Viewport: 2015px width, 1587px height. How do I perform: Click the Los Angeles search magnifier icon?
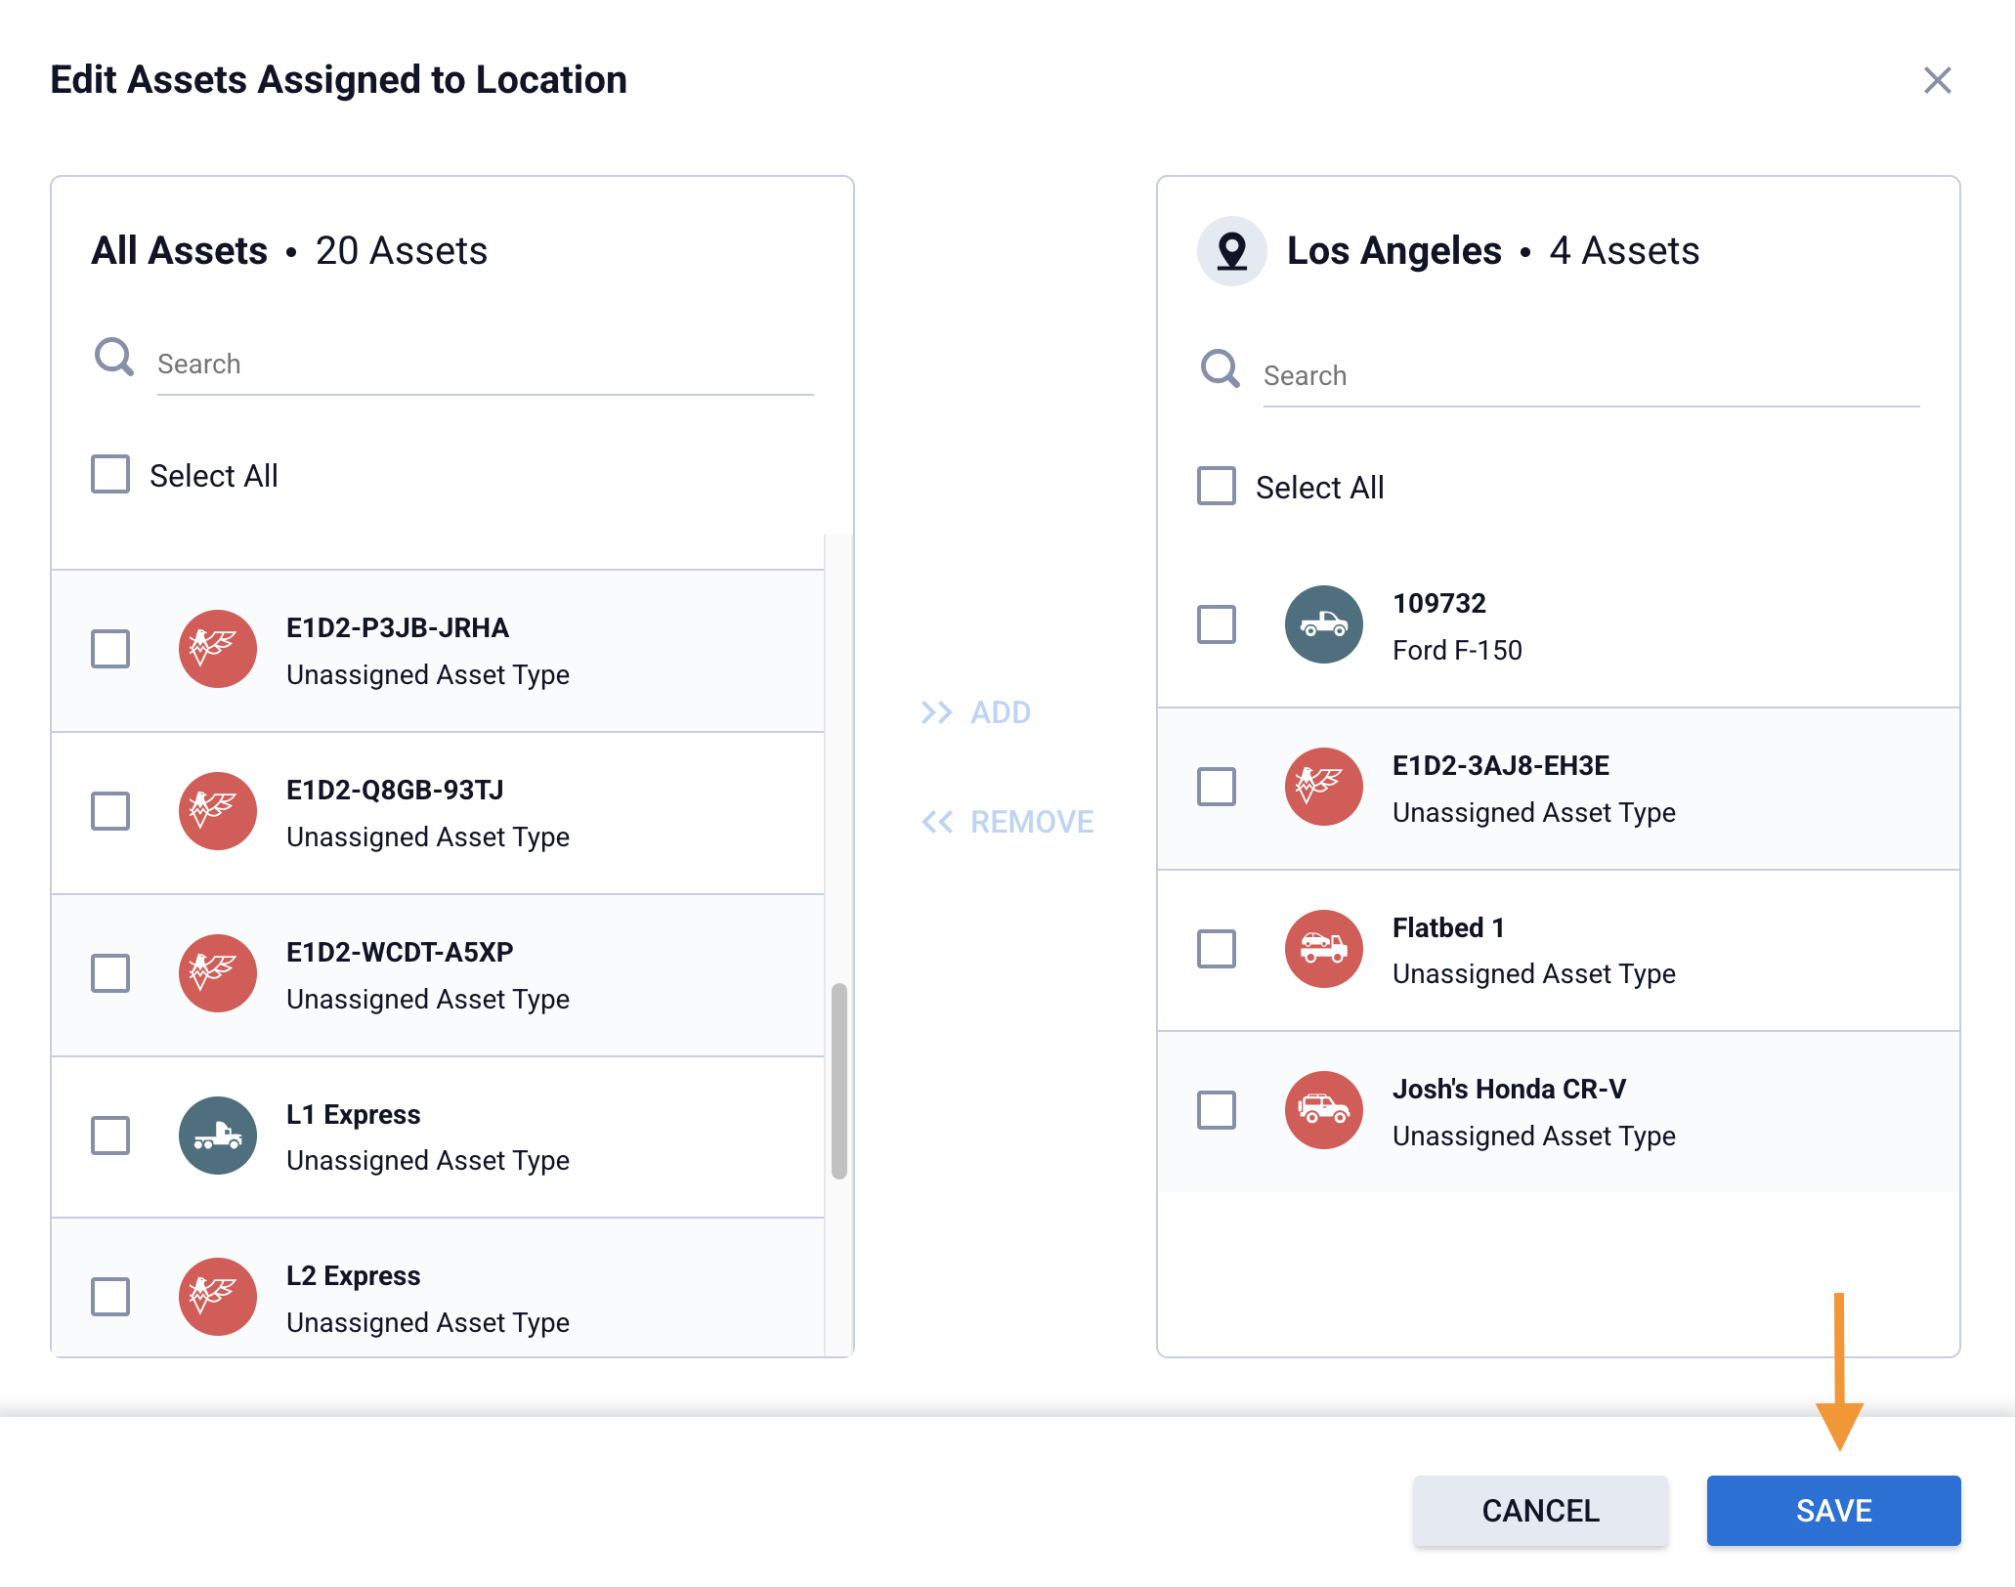[x=1220, y=369]
